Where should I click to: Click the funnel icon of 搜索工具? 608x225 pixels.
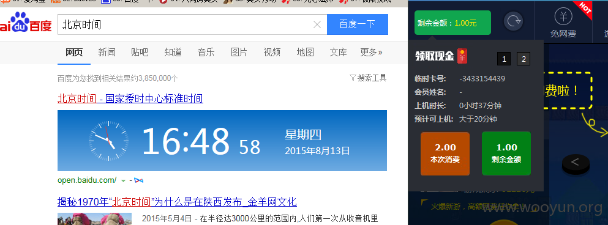point(353,78)
